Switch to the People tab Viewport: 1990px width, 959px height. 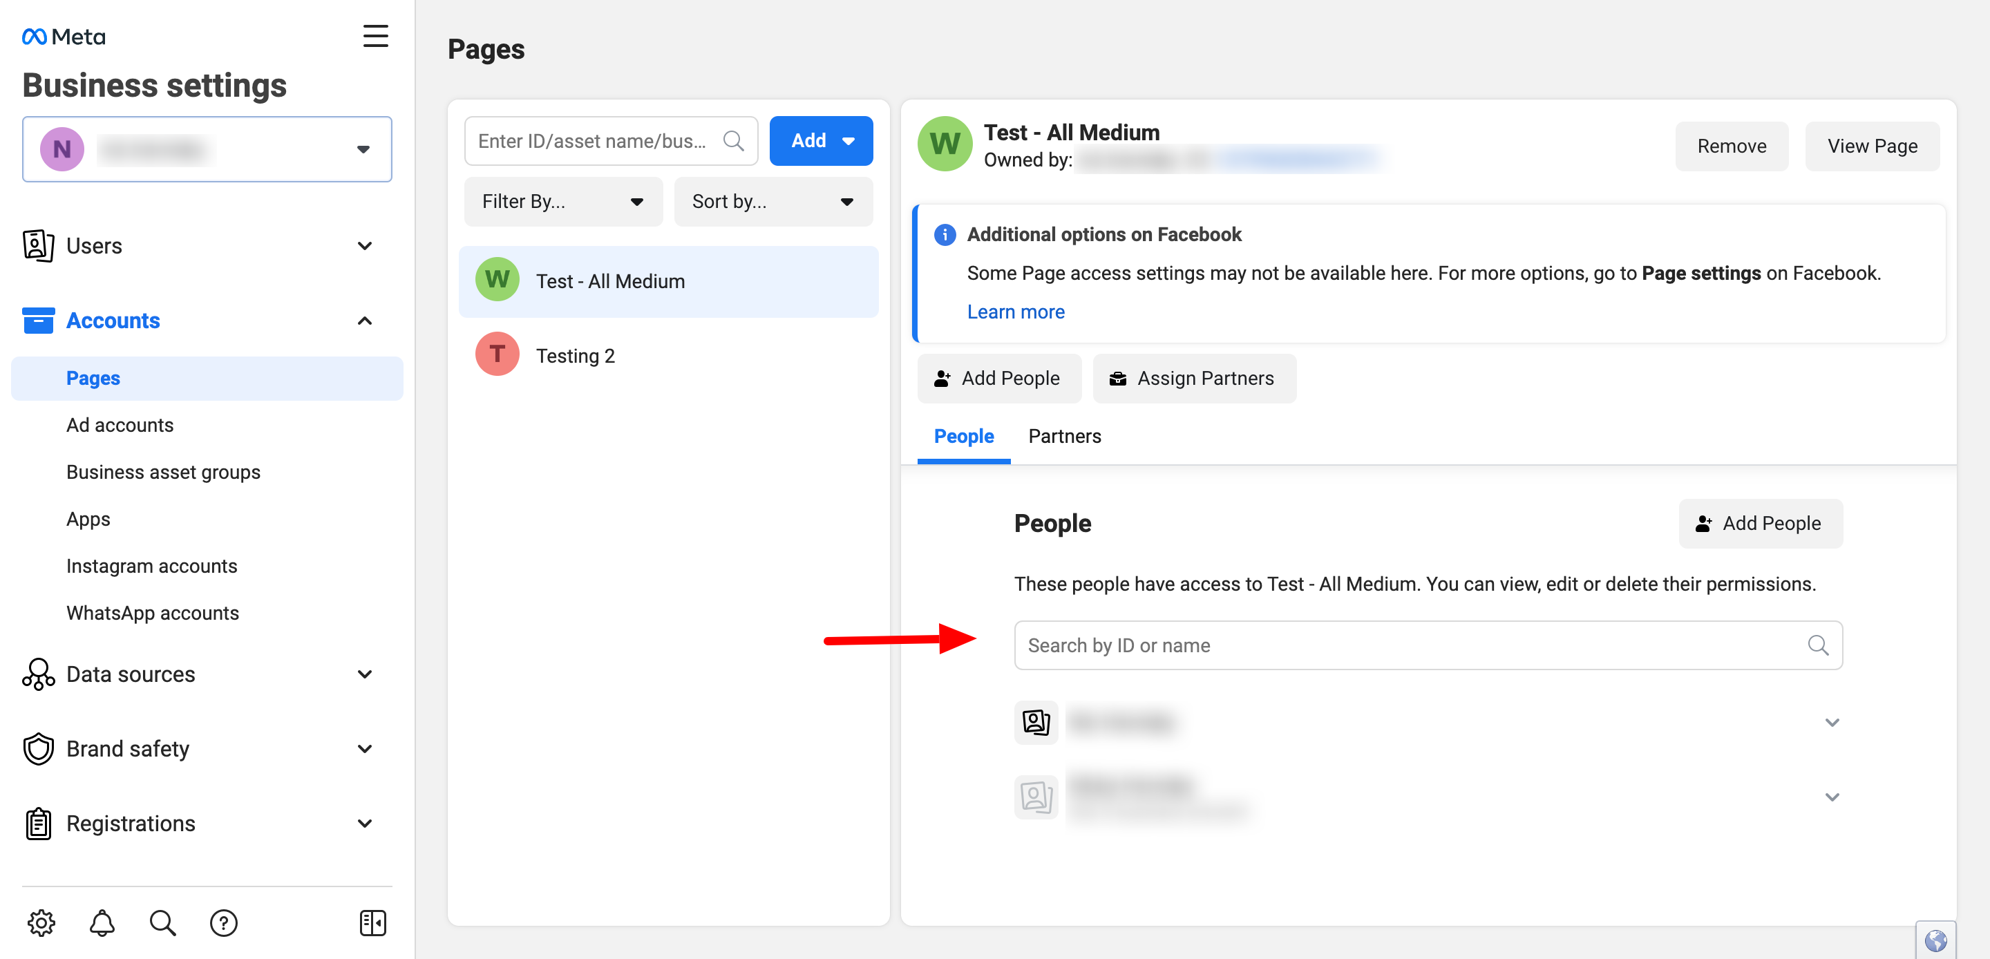pyautogui.click(x=963, y=437)
